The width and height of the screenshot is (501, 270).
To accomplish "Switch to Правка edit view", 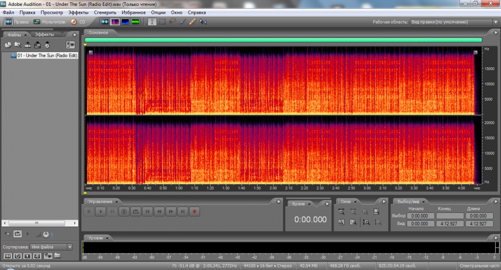I will pyautogui.click(x=17, y=22).
